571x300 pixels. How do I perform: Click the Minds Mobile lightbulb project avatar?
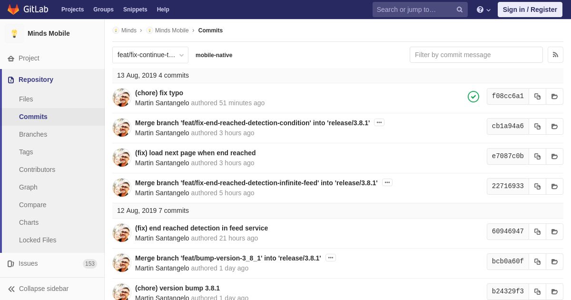[14, 33]
